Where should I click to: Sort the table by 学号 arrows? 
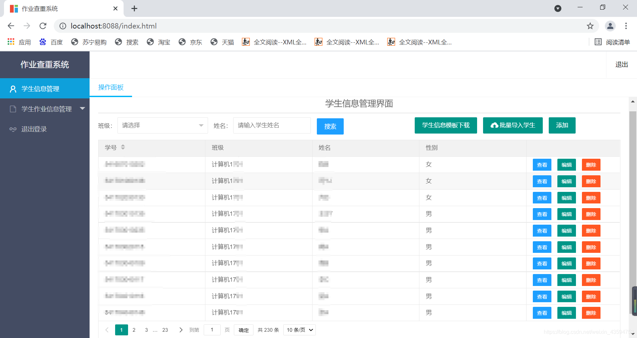pos(123,147)
